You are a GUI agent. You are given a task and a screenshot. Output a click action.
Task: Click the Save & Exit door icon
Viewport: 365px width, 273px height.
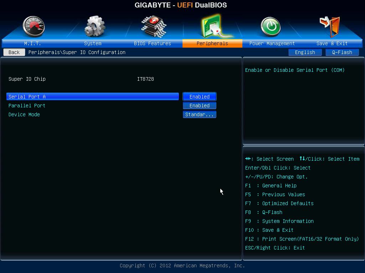tap(330, 26)
